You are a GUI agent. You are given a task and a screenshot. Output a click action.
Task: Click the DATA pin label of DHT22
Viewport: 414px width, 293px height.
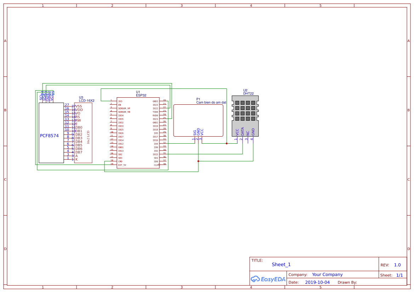tap(243, 131)
